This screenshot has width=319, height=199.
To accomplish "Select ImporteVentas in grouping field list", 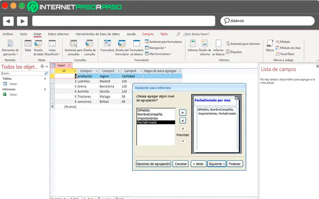I will (147, 118).
